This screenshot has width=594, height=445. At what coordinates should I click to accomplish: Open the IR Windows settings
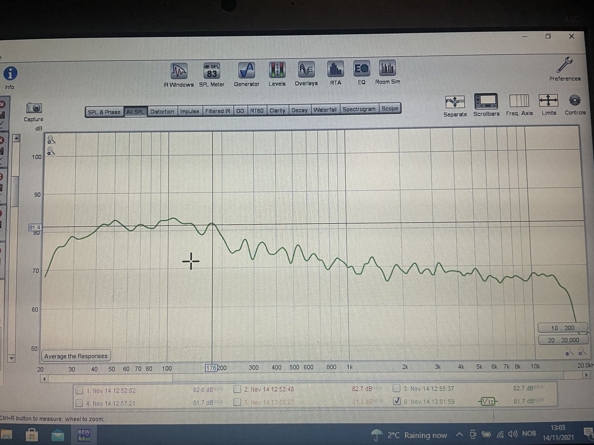(179, 75)
